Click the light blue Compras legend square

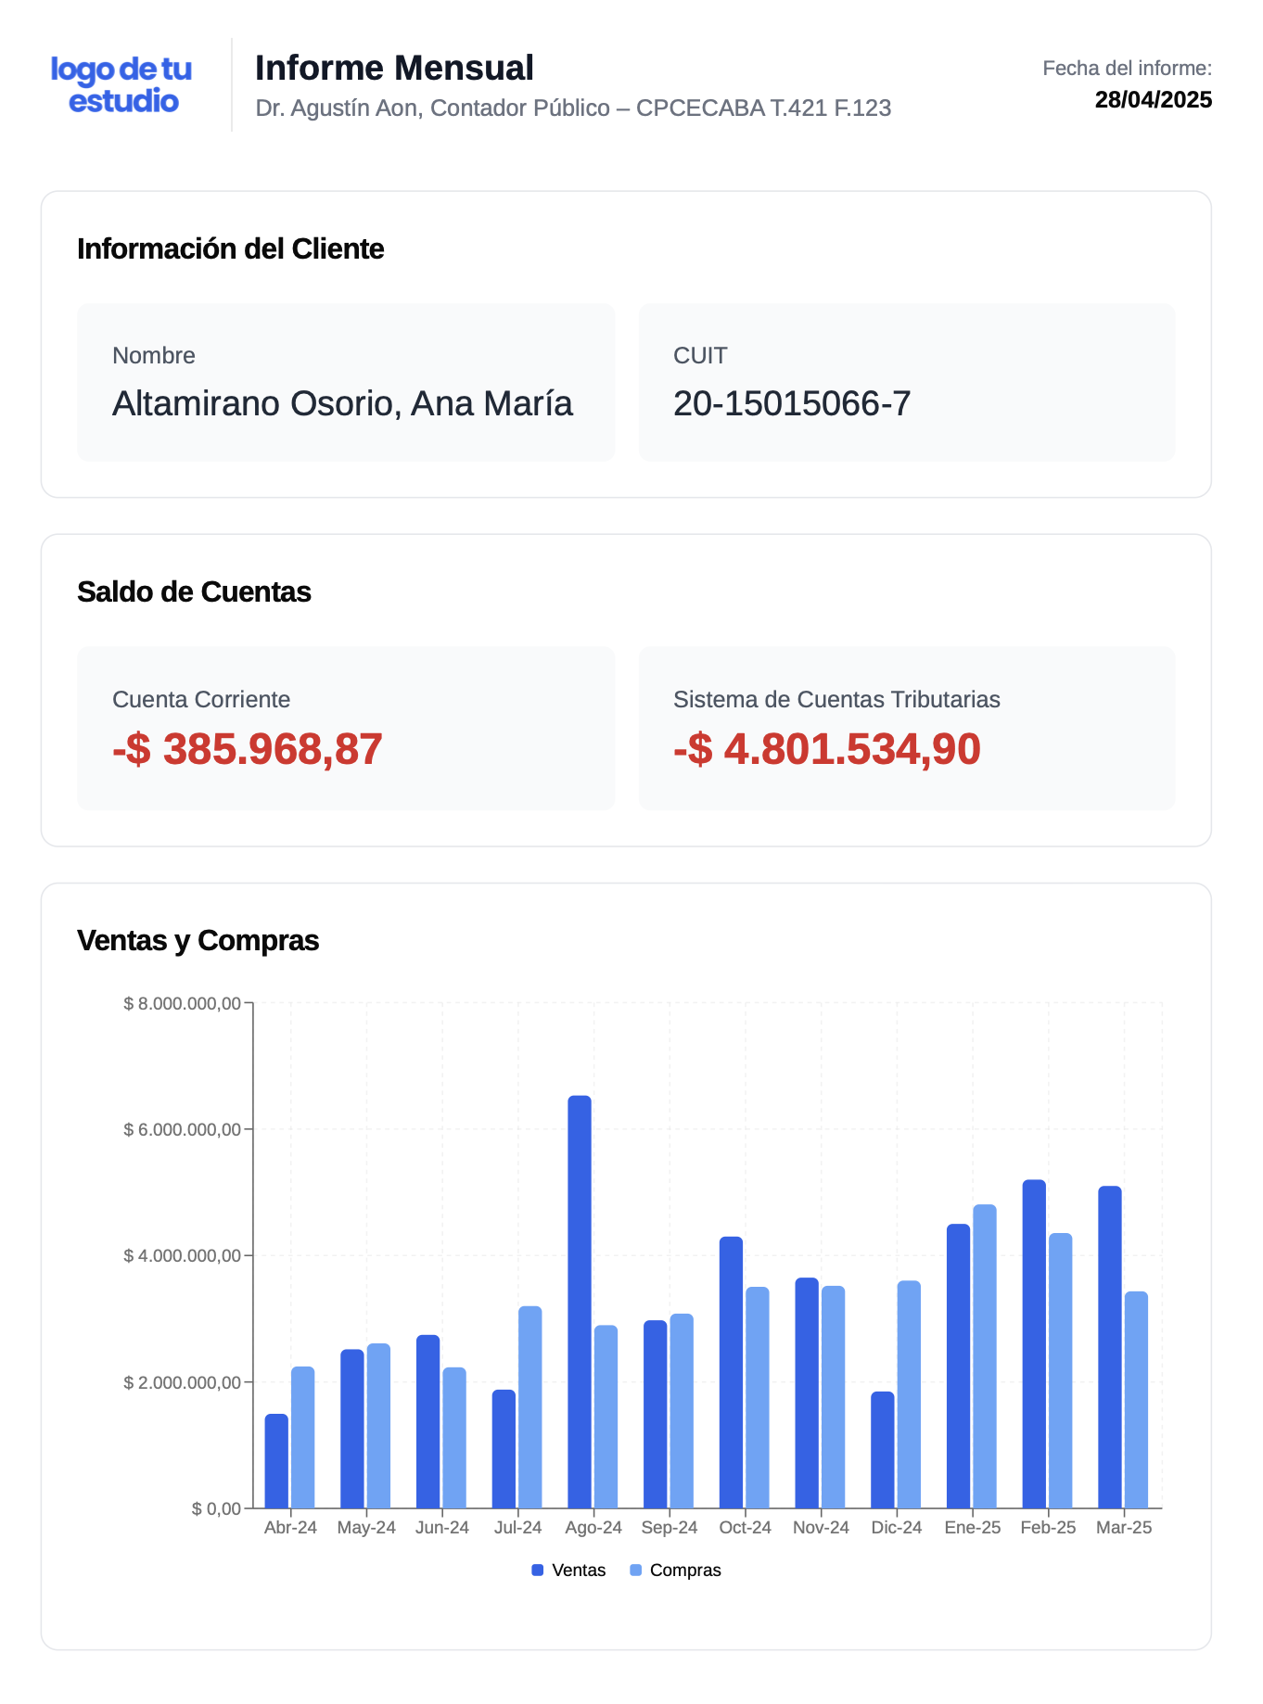pos(635,1570)
